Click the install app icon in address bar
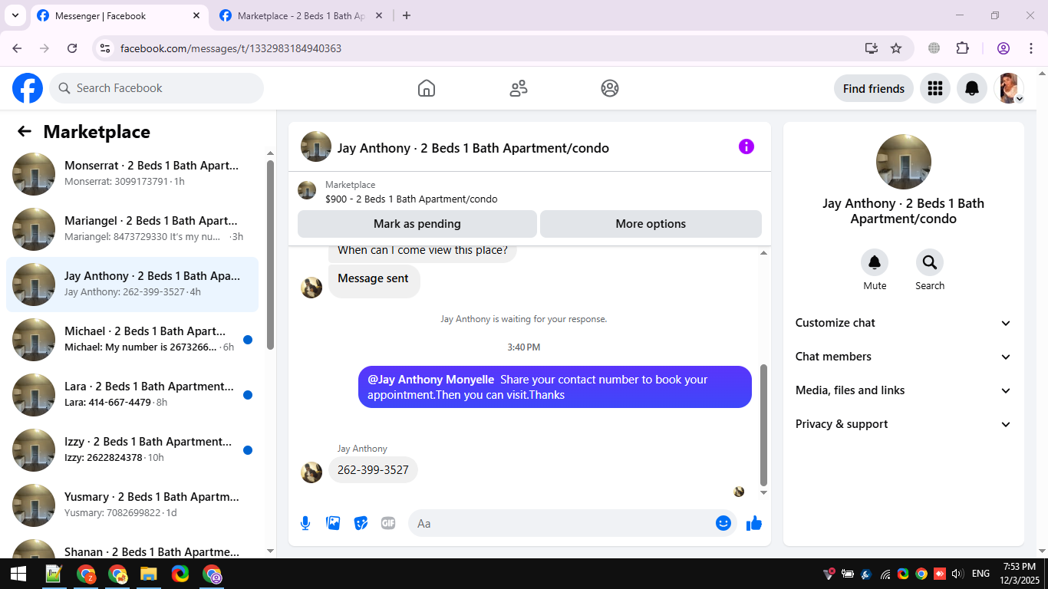The height and width of the screenshot is (589, 1048). pyautogui.click(x=872, y=48)
